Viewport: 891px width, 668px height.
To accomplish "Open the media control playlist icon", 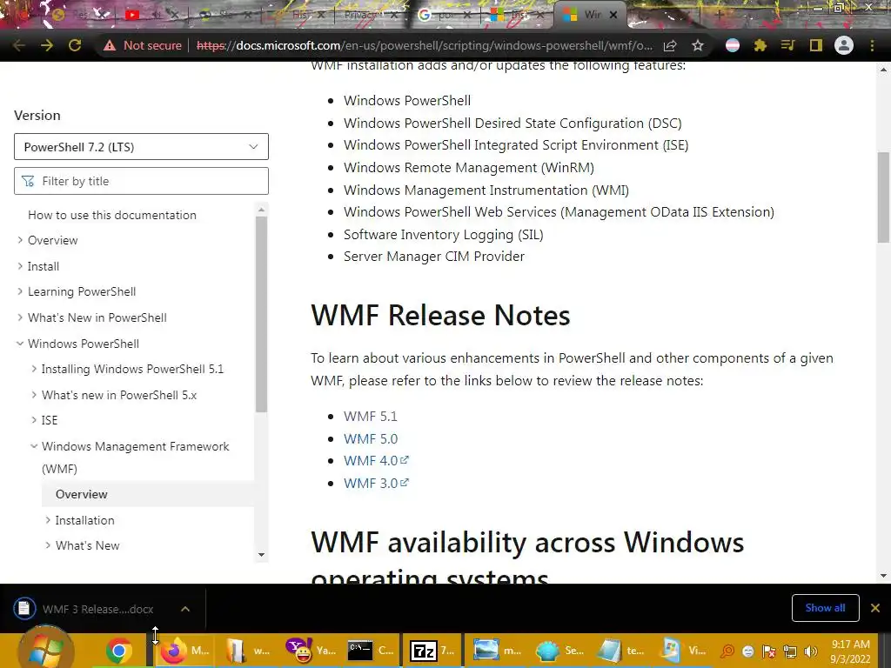I will (787, 45).
